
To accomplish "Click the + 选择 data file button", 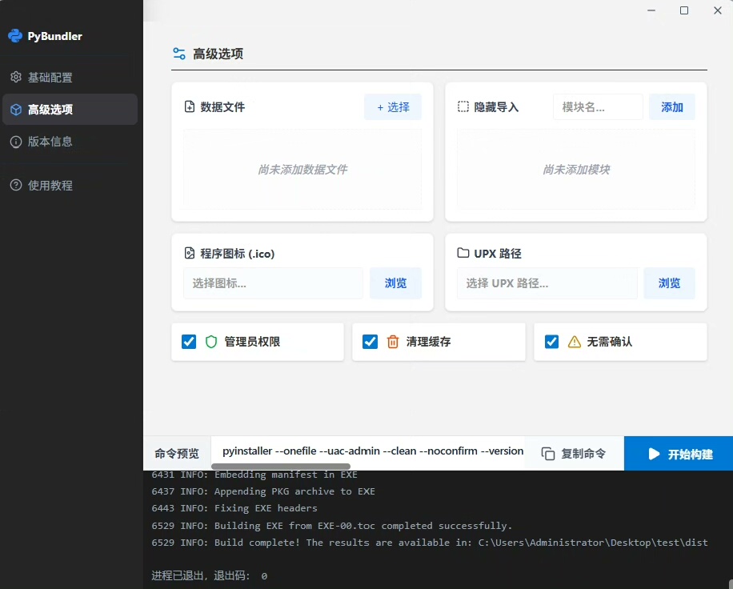I will click(x=393, y=107).
